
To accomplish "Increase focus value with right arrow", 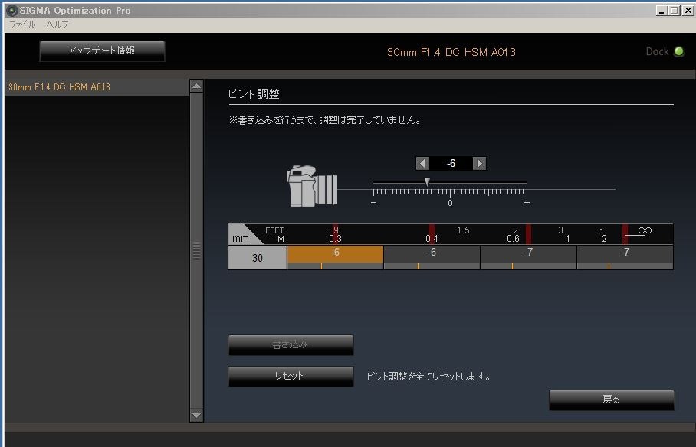I will 479,164.
